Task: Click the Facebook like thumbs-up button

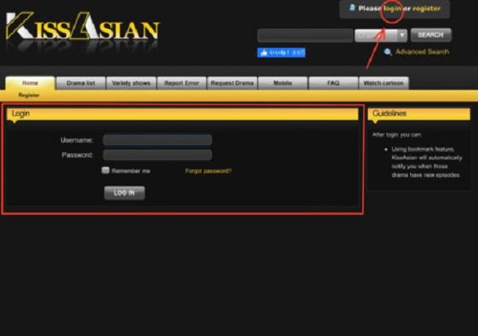Action: coord(281,53)
